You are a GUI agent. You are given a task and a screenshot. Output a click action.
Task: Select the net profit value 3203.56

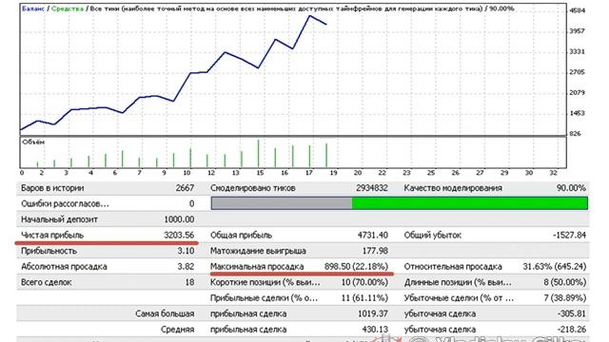(x=179, y=236)
